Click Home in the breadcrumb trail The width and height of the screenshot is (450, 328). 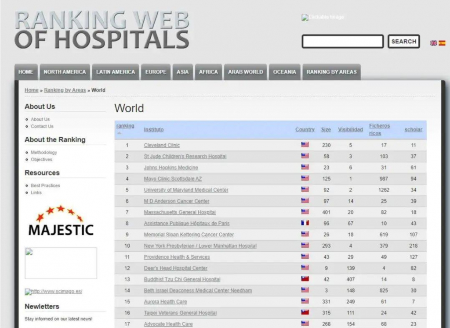pyautogui.click(x=32, y=90)
